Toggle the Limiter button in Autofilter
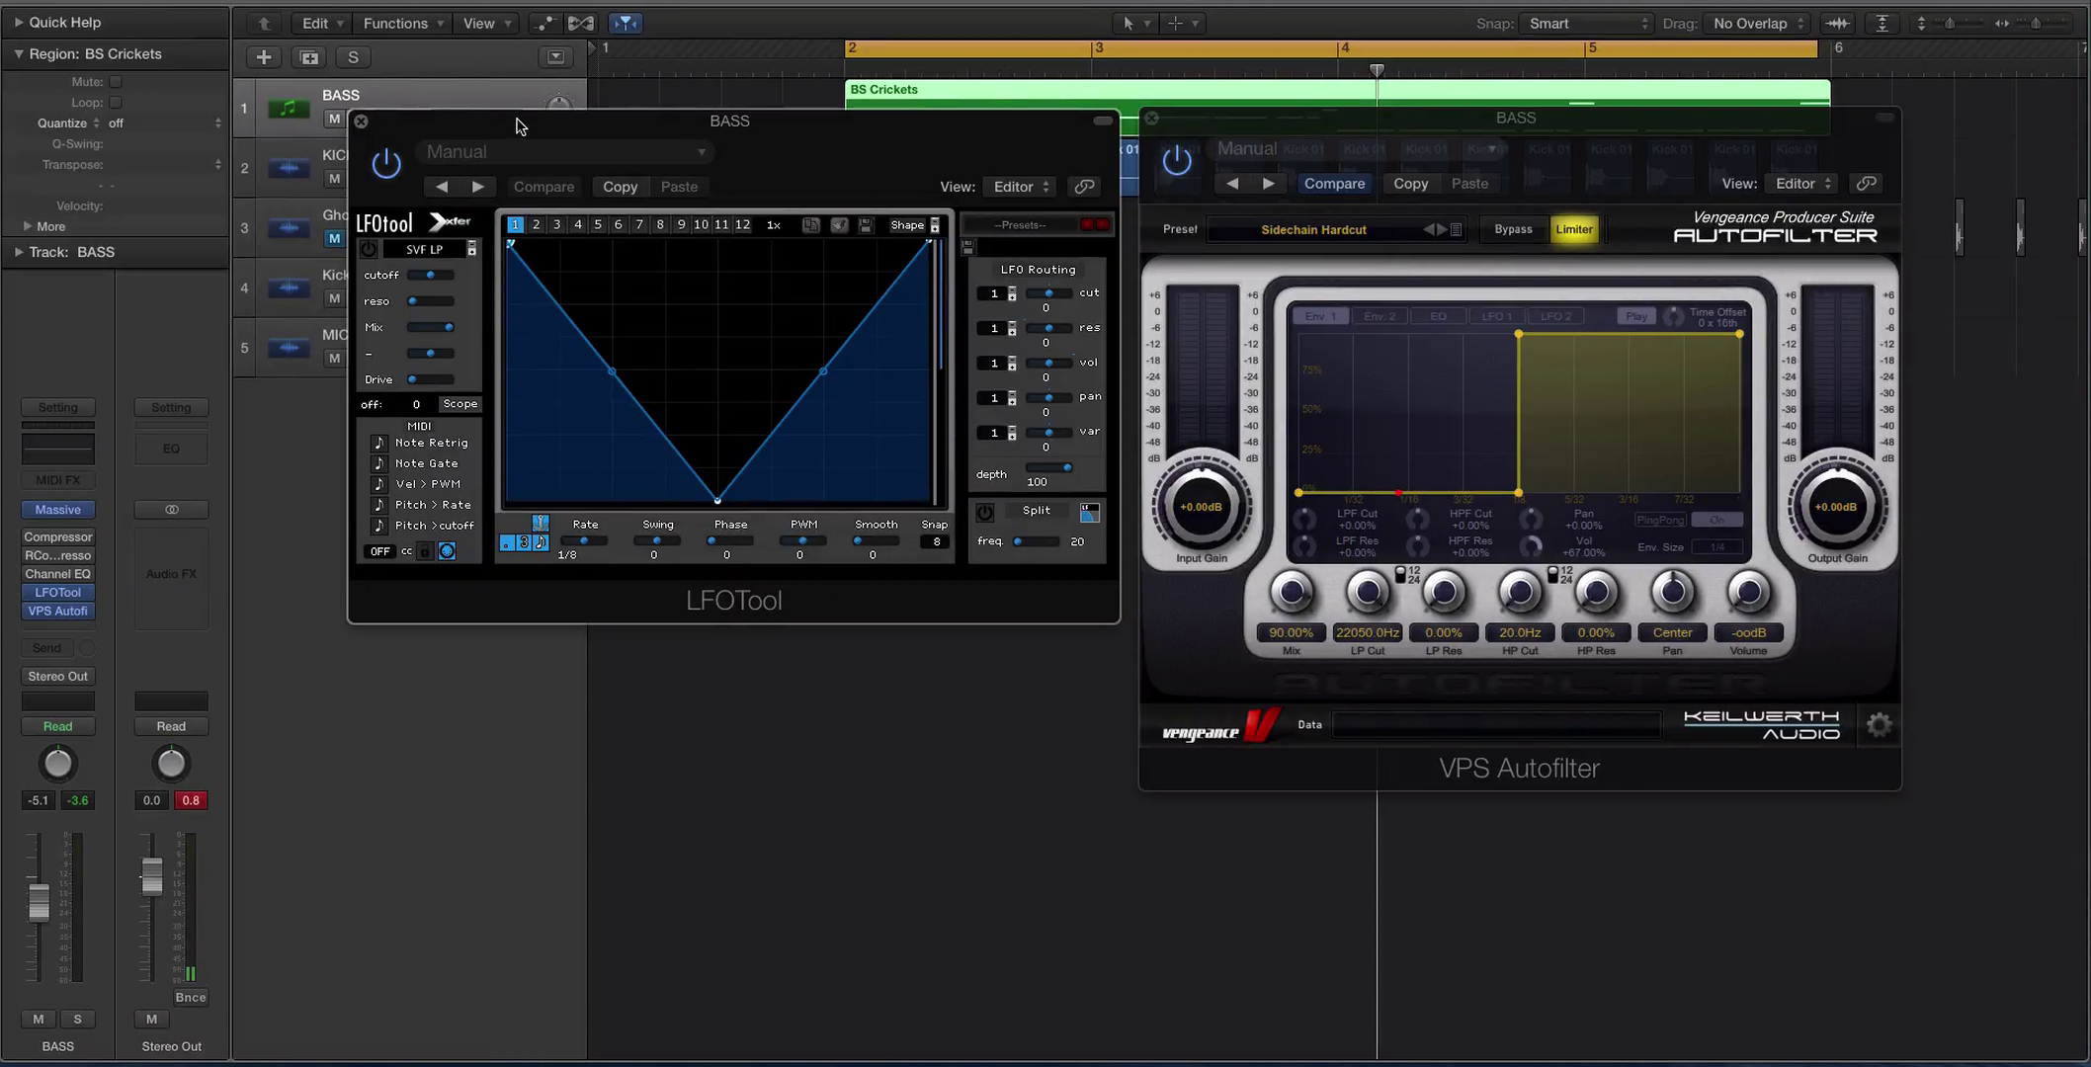 tap(1573, 229)
